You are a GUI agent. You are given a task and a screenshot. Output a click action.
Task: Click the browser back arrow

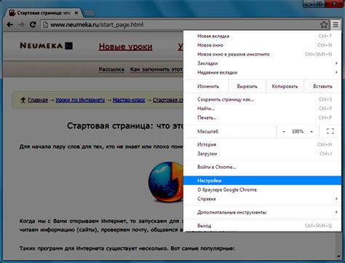[x=10, y=25]
